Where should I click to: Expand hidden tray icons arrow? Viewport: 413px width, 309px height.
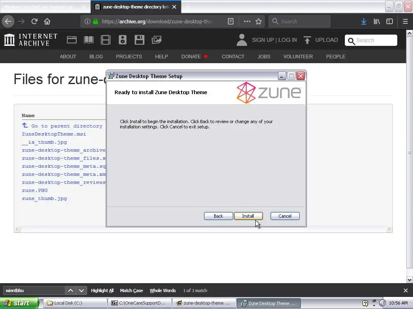(382, 303)
